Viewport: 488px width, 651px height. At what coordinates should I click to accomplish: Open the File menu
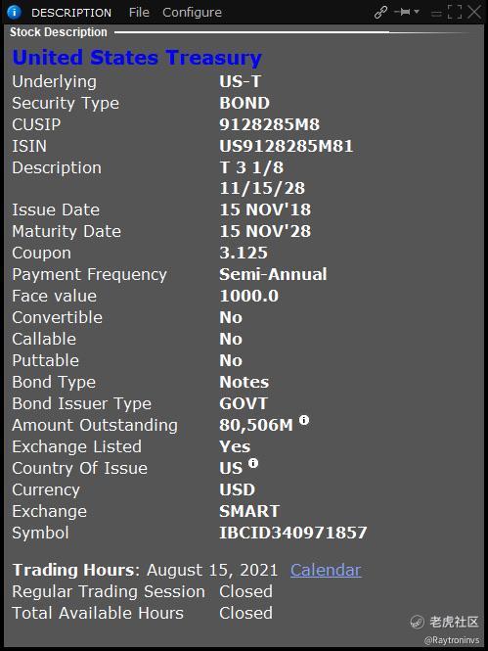point(139,13)
